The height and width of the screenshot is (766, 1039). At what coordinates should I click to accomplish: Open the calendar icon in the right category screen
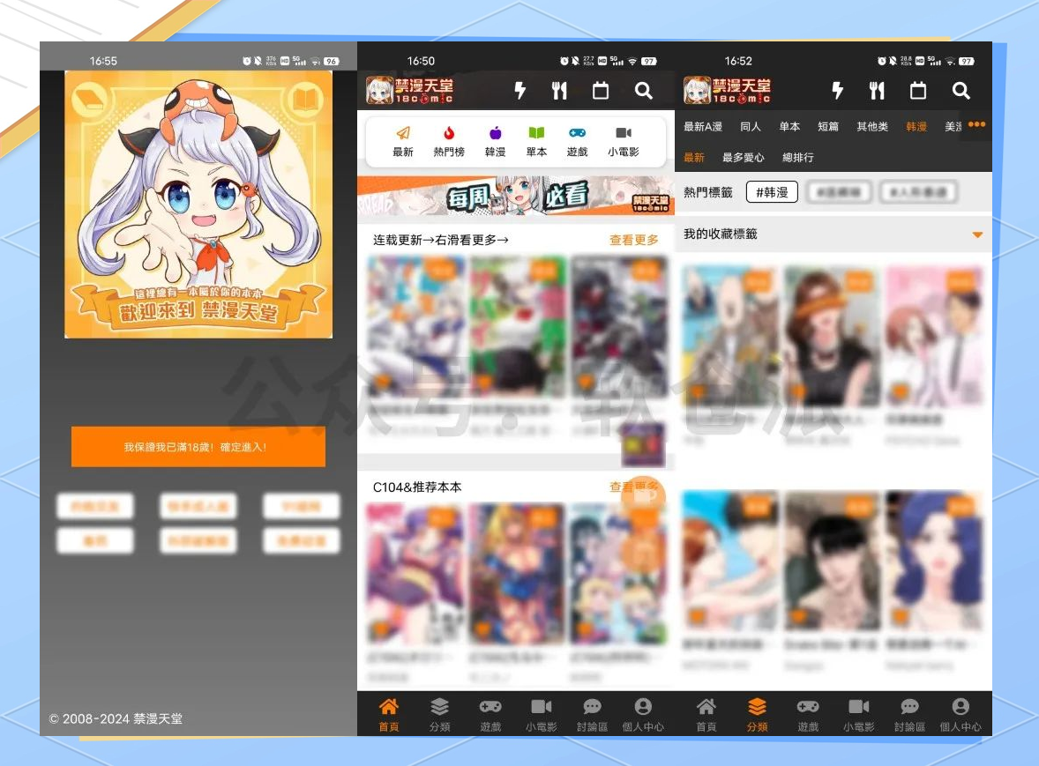(918, 91)
